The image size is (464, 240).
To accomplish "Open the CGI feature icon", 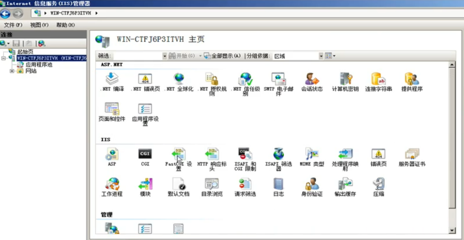I will [x=145, y=157].
